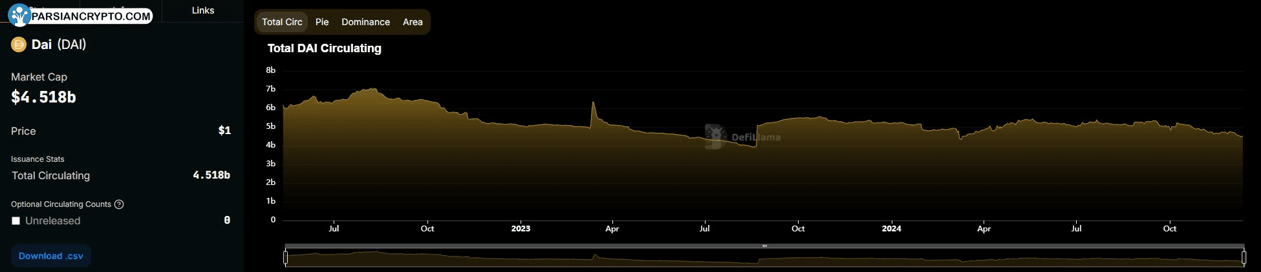1261x272 pixels.
Task: Click the $4.518b Market Cap value
Action: [43, 97]
